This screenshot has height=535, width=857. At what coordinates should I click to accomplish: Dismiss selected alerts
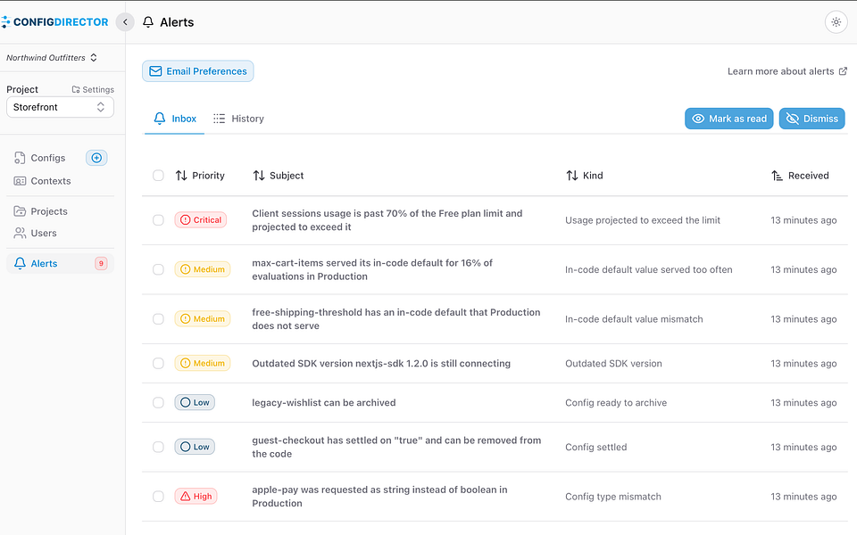tap(811, 119)
